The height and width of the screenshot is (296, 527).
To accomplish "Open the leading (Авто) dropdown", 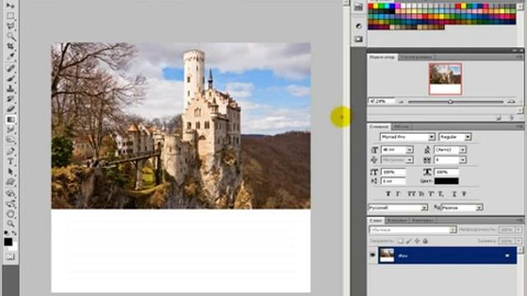I will [463, 150].
